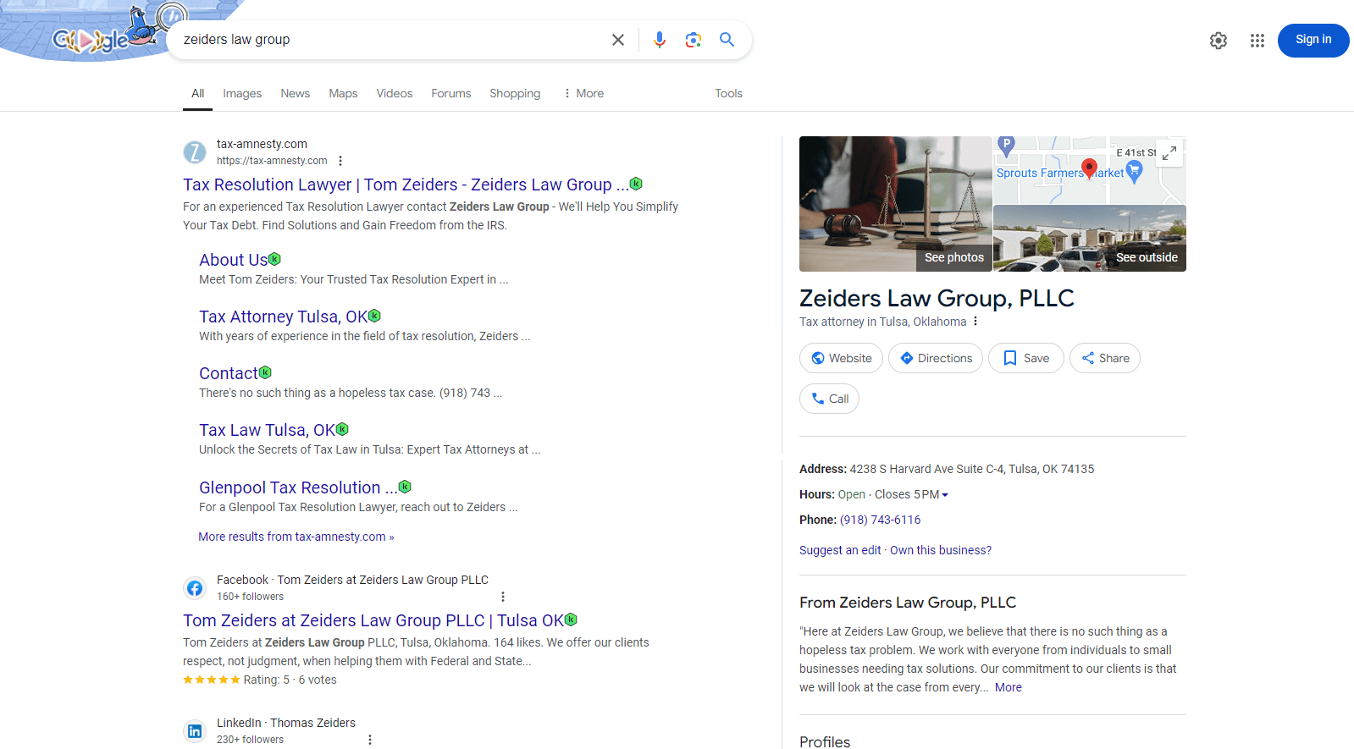Call Zeiders Law Group button

829,399
